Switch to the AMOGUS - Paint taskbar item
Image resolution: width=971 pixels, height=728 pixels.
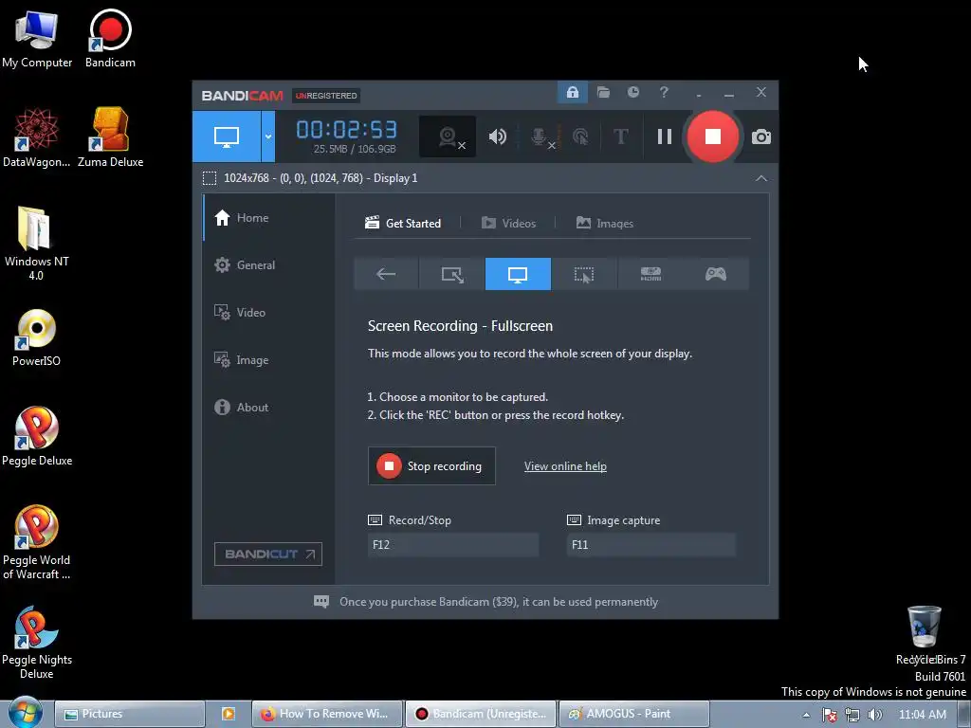point(634,714)
